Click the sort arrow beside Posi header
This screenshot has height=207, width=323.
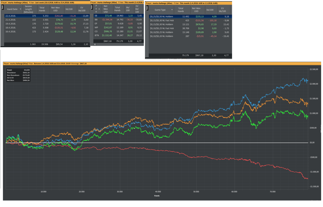[99, 9]
